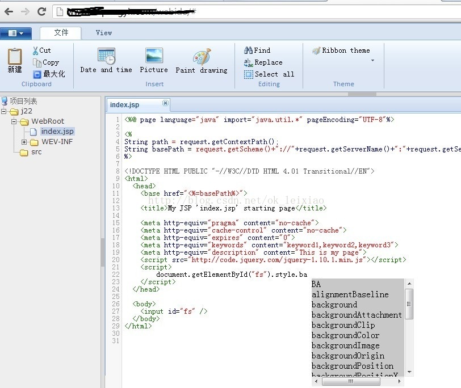Choose backgroundAttachment from autocomplete list
This screenshot has width=461, height=388.
[358, 315]
